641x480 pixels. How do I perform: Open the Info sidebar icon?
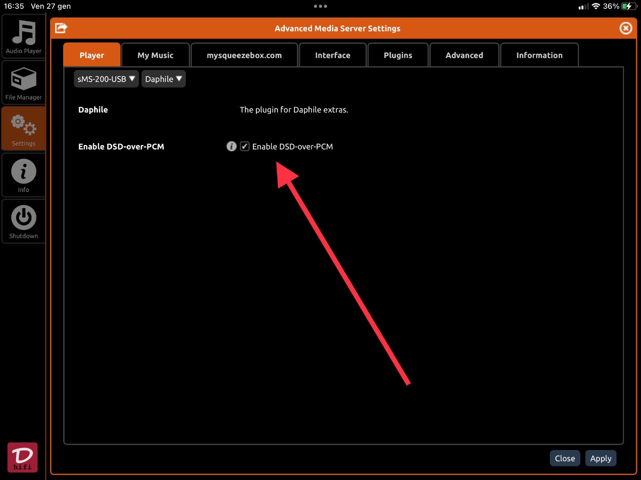tap(24, 175)
